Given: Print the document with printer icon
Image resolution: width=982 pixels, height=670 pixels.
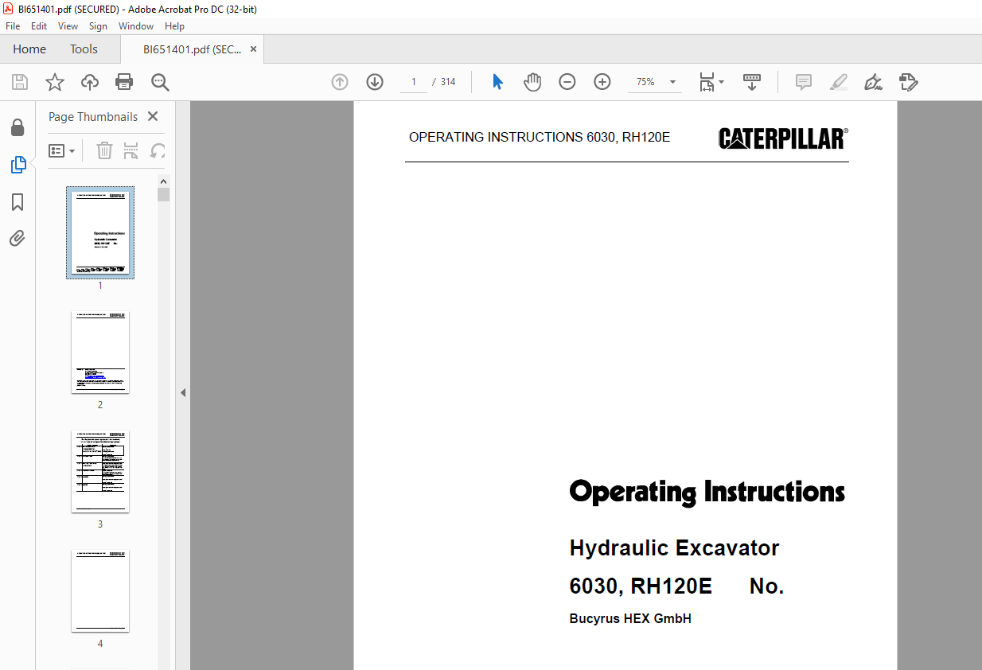Looking at the screenshot, I should tap(124, 82).
